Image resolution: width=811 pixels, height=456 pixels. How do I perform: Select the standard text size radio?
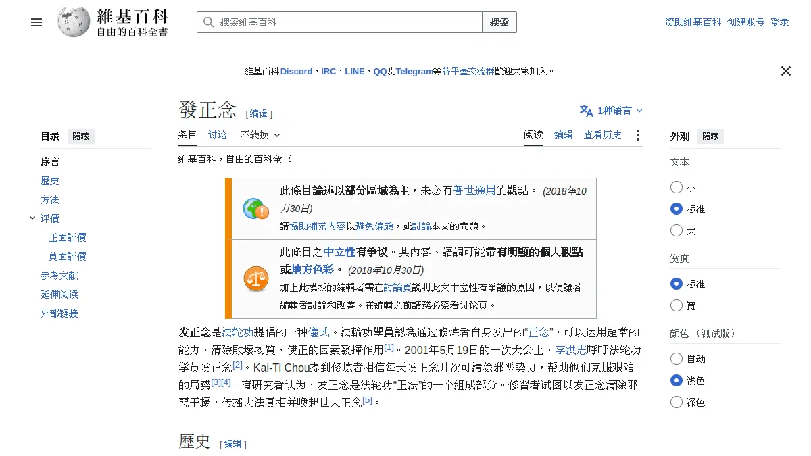click(x=677, y=209)
